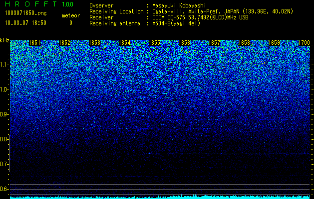Click the 0.7 kHz axis label
This screenshot has width=314, height=199.
click(x=4, y=164)
